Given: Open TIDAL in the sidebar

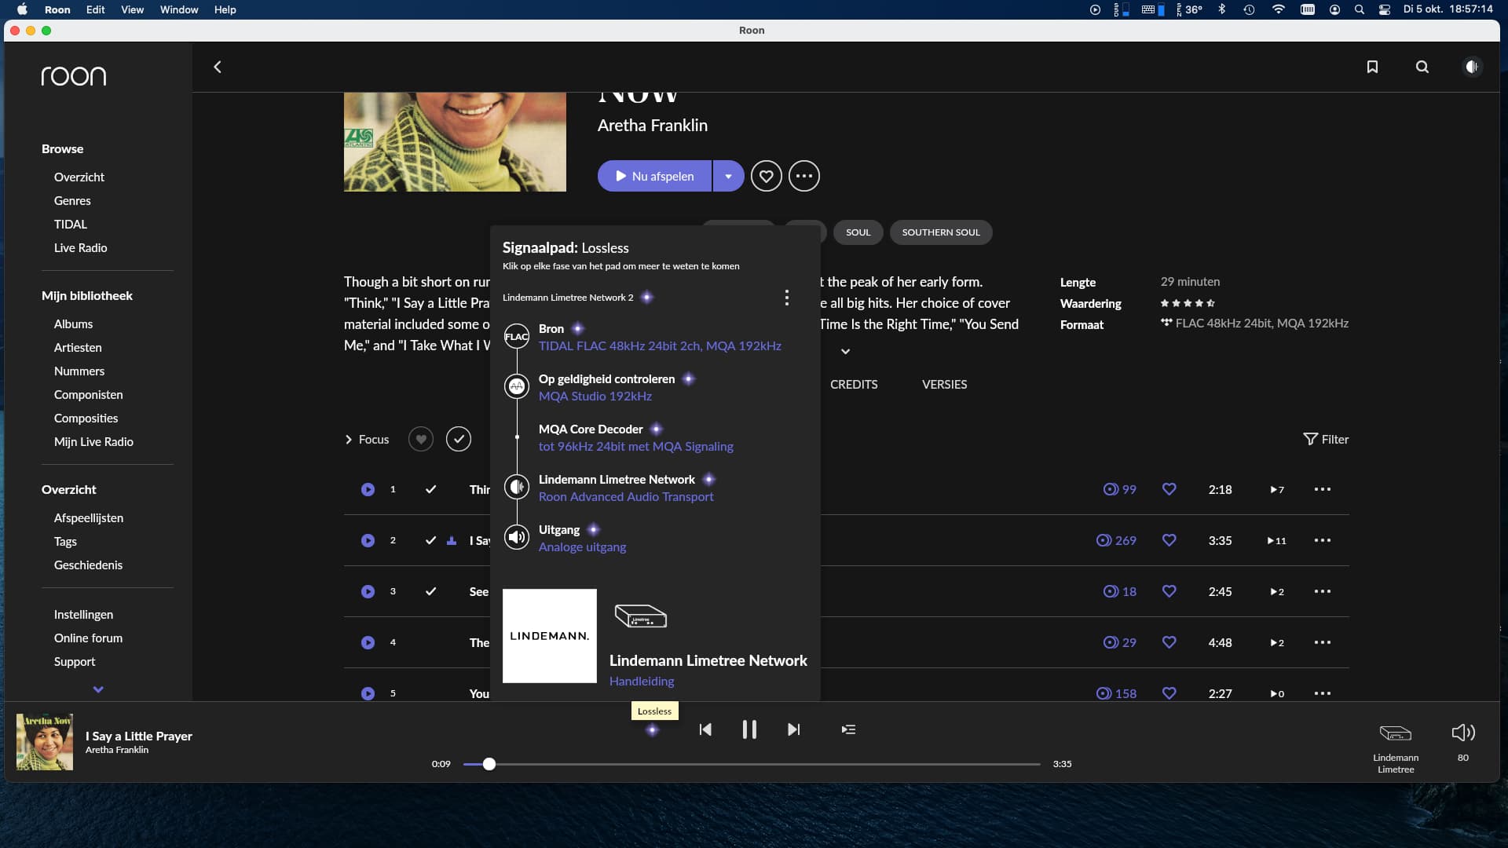Looking at the screenshot, I should point(71,224).
